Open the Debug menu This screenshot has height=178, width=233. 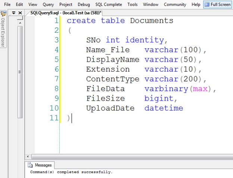coord(84,4)
